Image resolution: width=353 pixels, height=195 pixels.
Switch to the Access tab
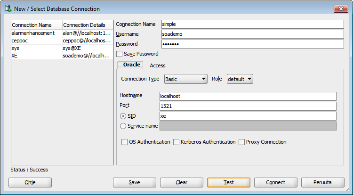(x=158, y=65)
